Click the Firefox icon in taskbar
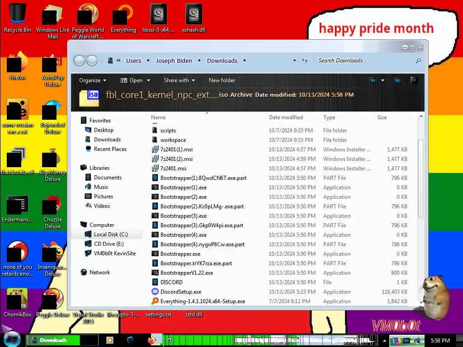This screenshot has height=347, width=463. coord(152,340)
